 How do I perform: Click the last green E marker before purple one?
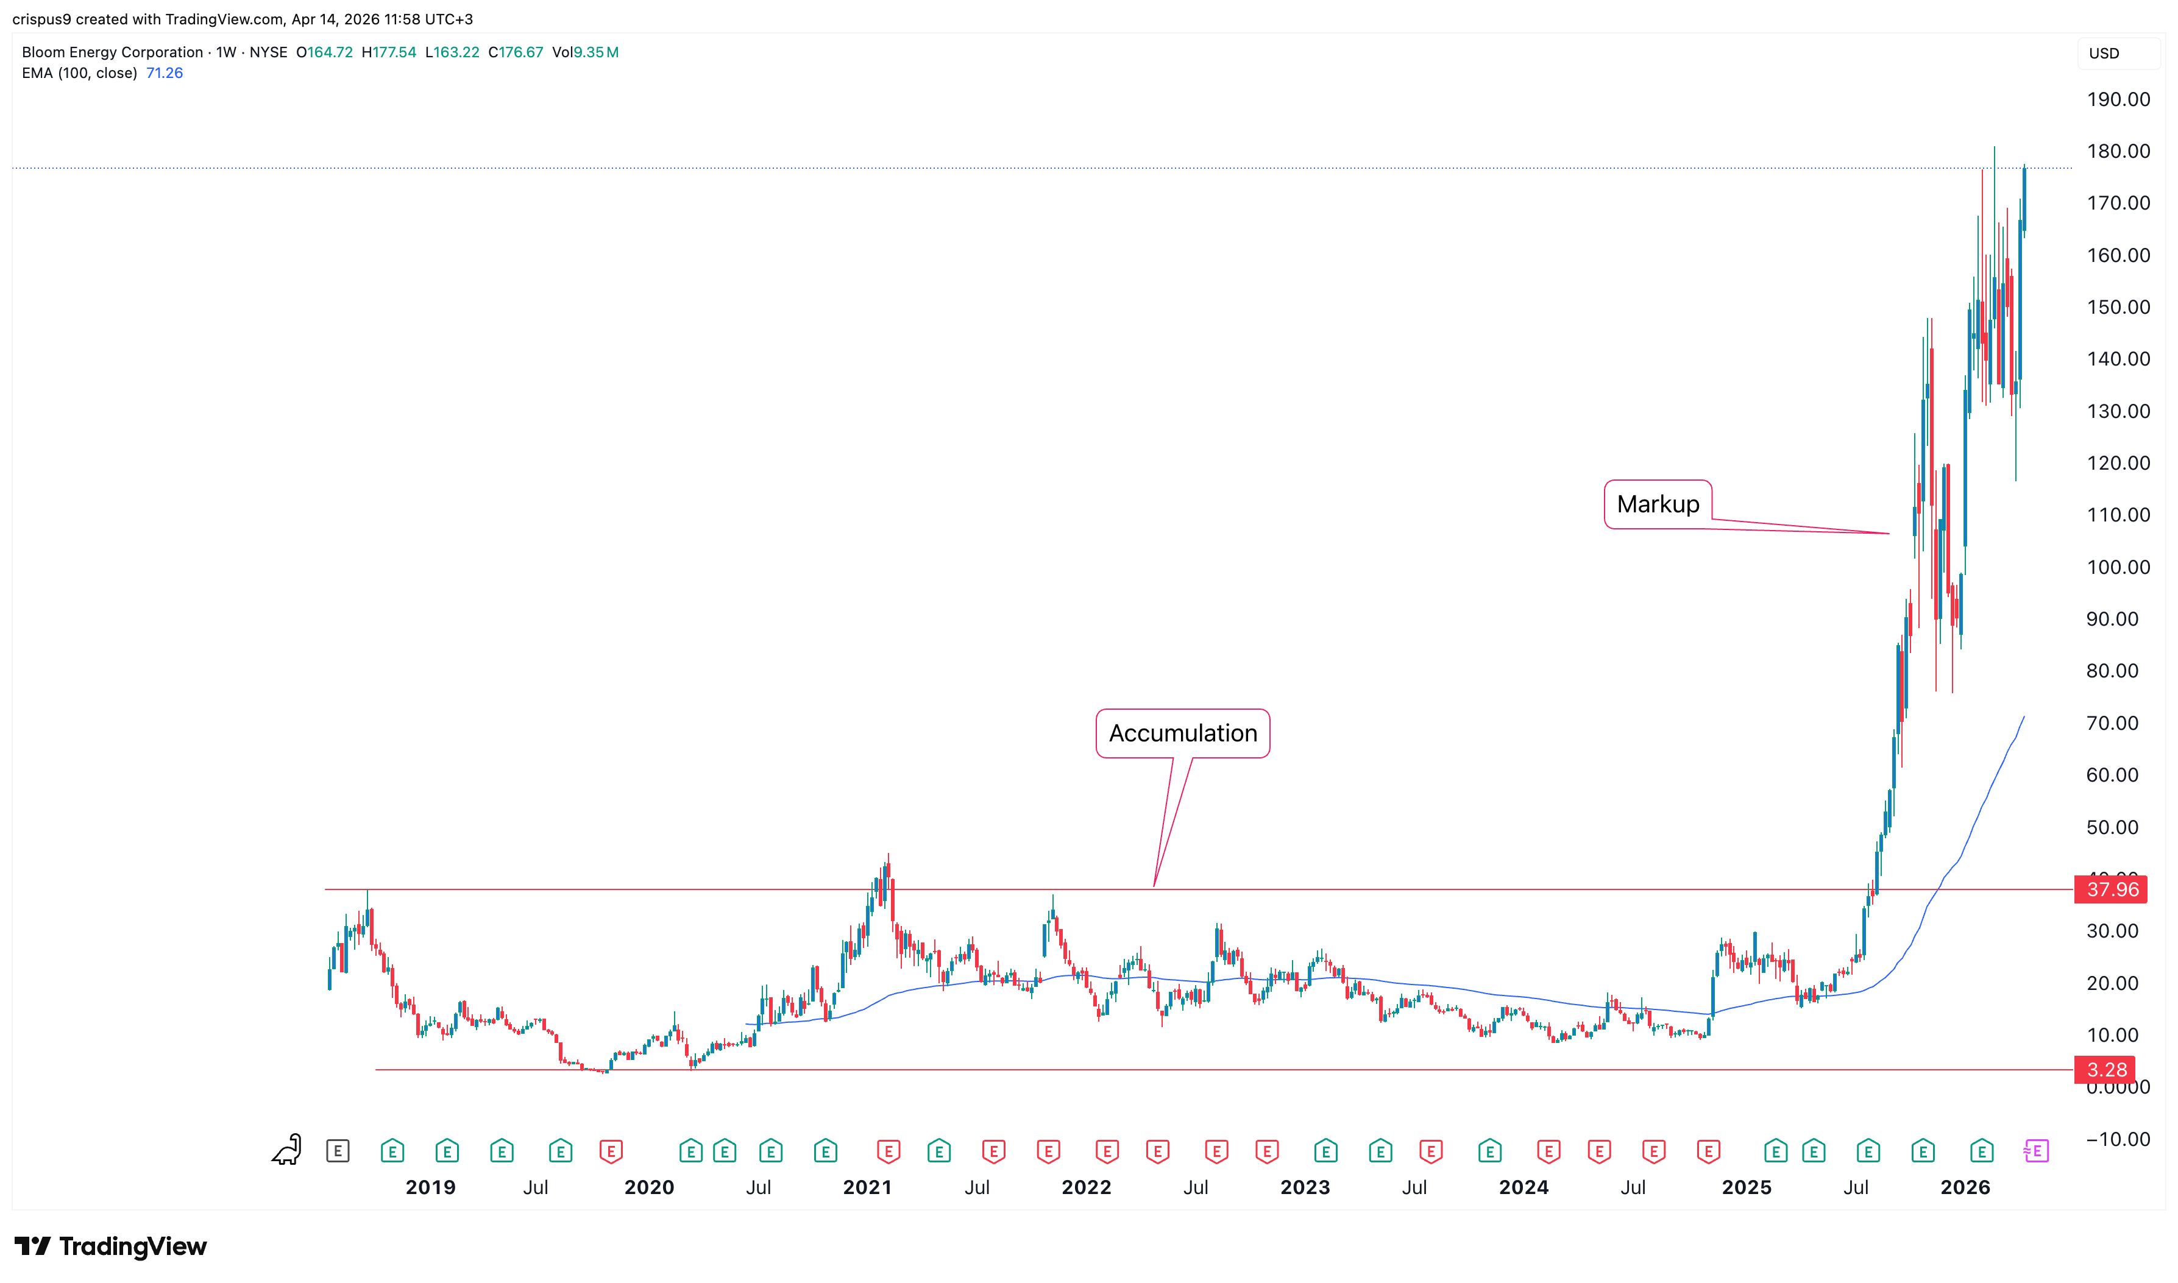(1982, 1151)
